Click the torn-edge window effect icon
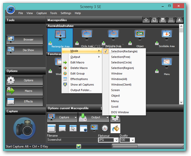This screenshot has height=156, width=191. click(x=62, y=128)
